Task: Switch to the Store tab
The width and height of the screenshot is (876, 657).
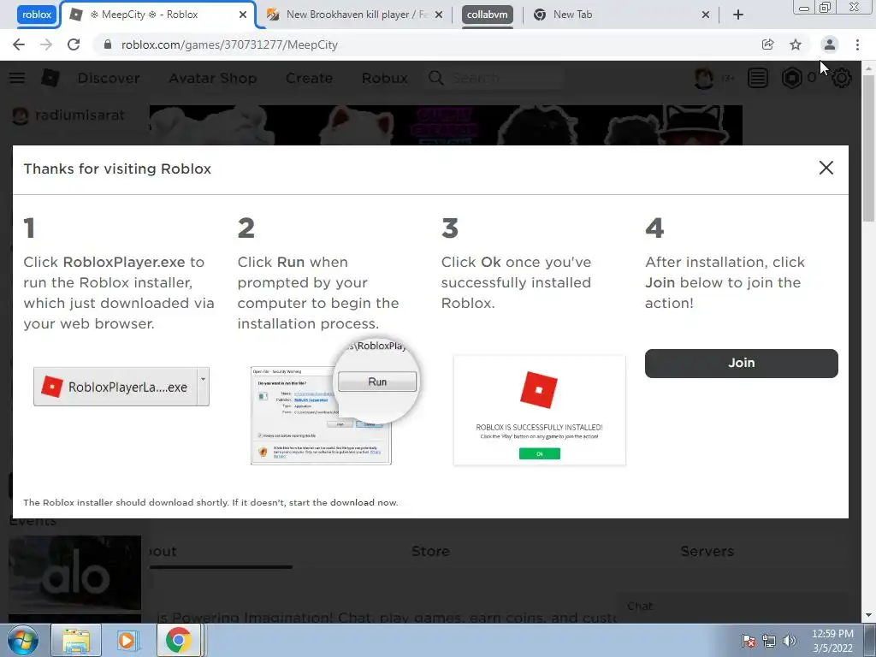Action: point(430,552)
